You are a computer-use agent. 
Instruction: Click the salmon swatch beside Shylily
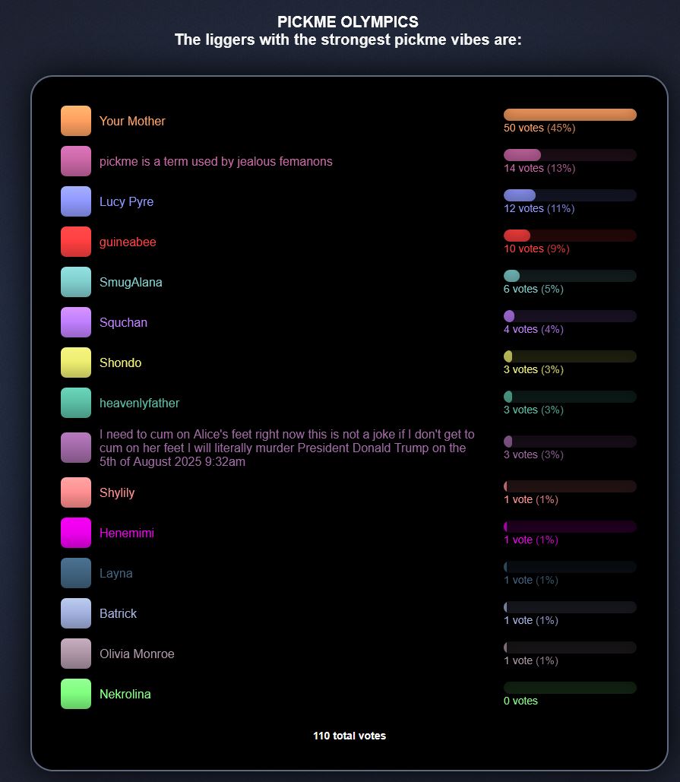point(76,492)
